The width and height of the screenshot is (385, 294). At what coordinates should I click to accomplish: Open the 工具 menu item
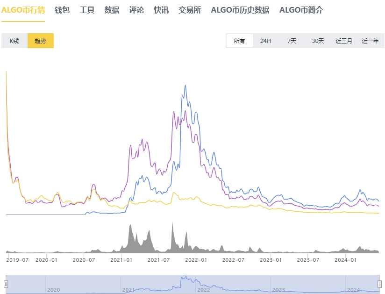[86, 10]
